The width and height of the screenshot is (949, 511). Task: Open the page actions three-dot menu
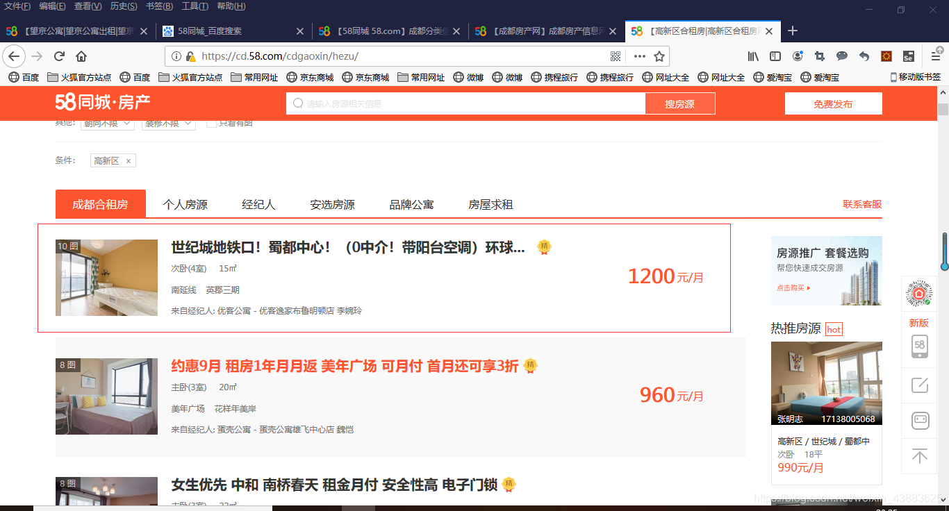(x=640, y=56)
